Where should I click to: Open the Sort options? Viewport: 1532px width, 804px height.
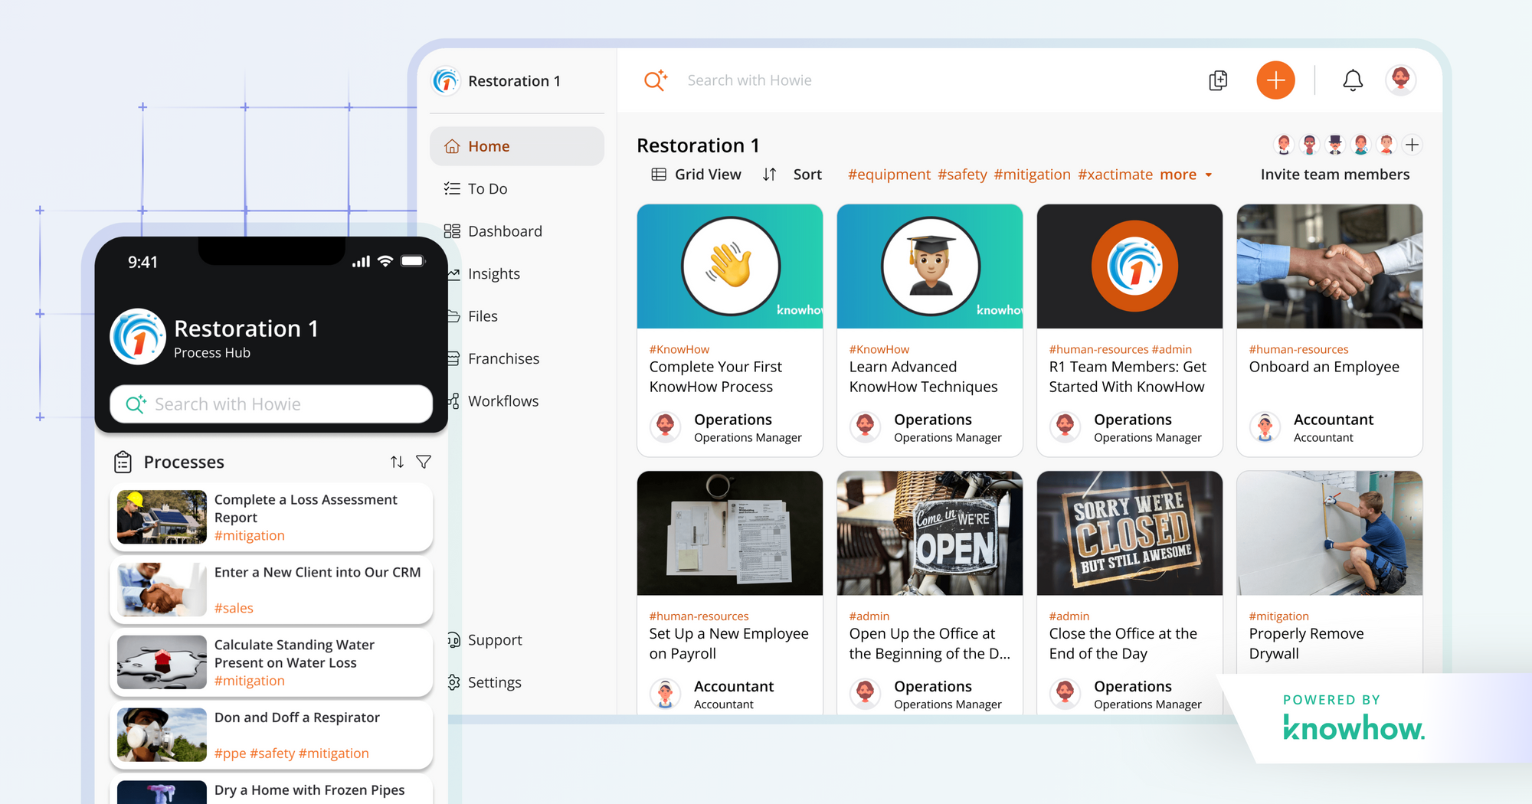pos(793,175)
